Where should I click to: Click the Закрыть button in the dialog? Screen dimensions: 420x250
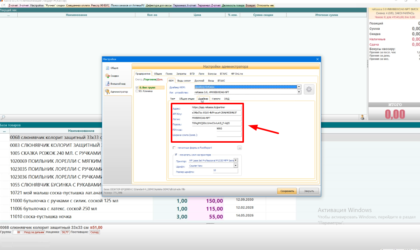(309, 191)
